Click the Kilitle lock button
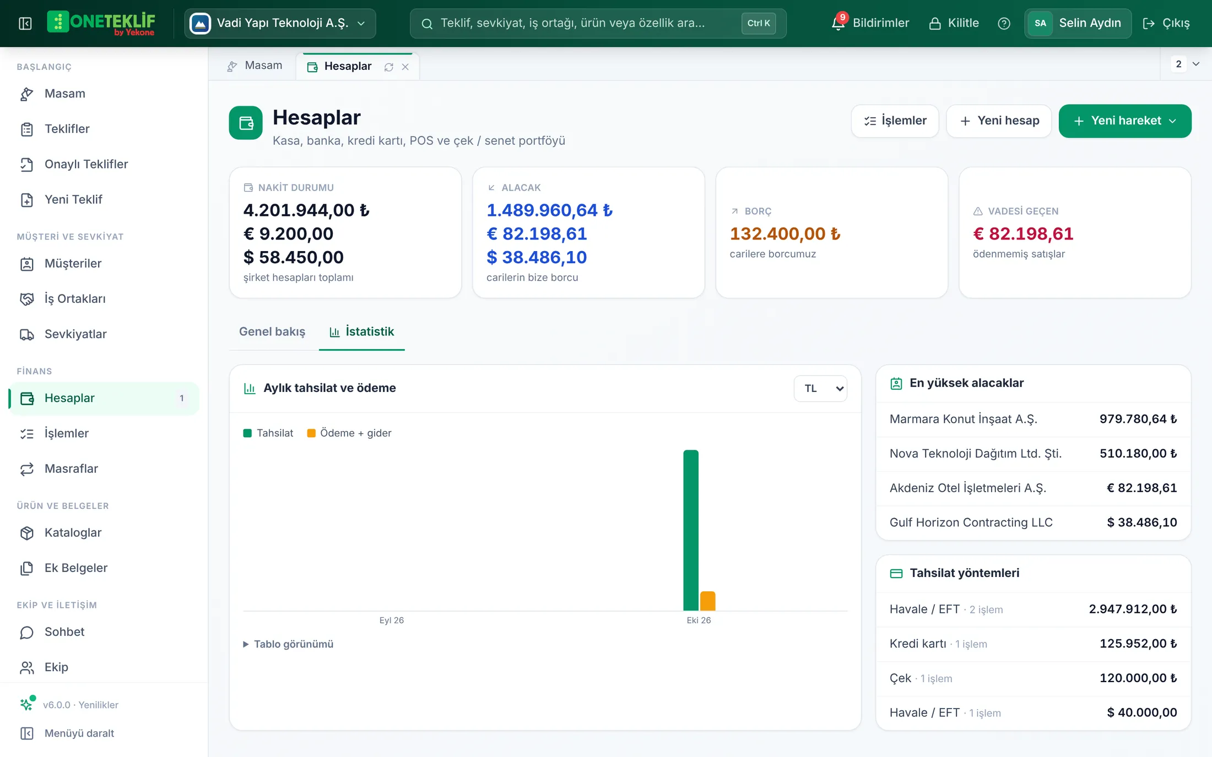 click(x=954, y=23)
